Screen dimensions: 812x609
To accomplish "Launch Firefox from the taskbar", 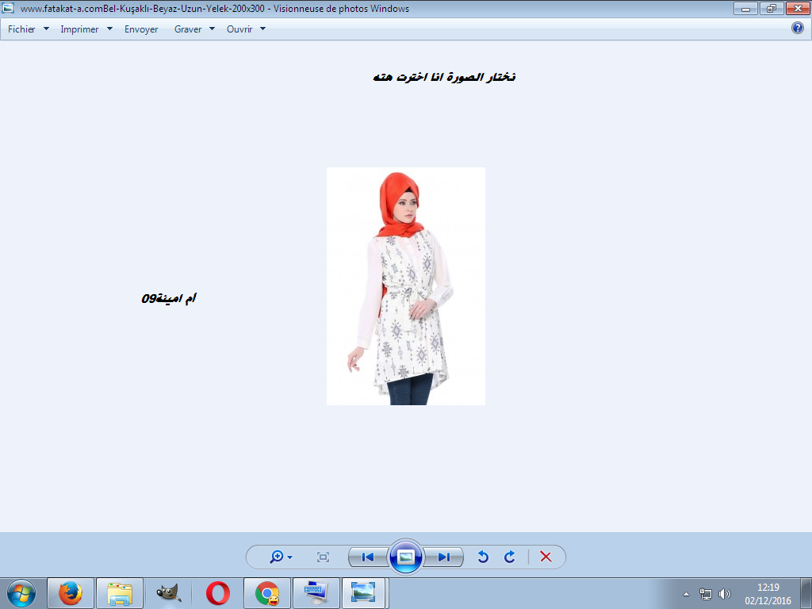I will click(x=71, y=593).
